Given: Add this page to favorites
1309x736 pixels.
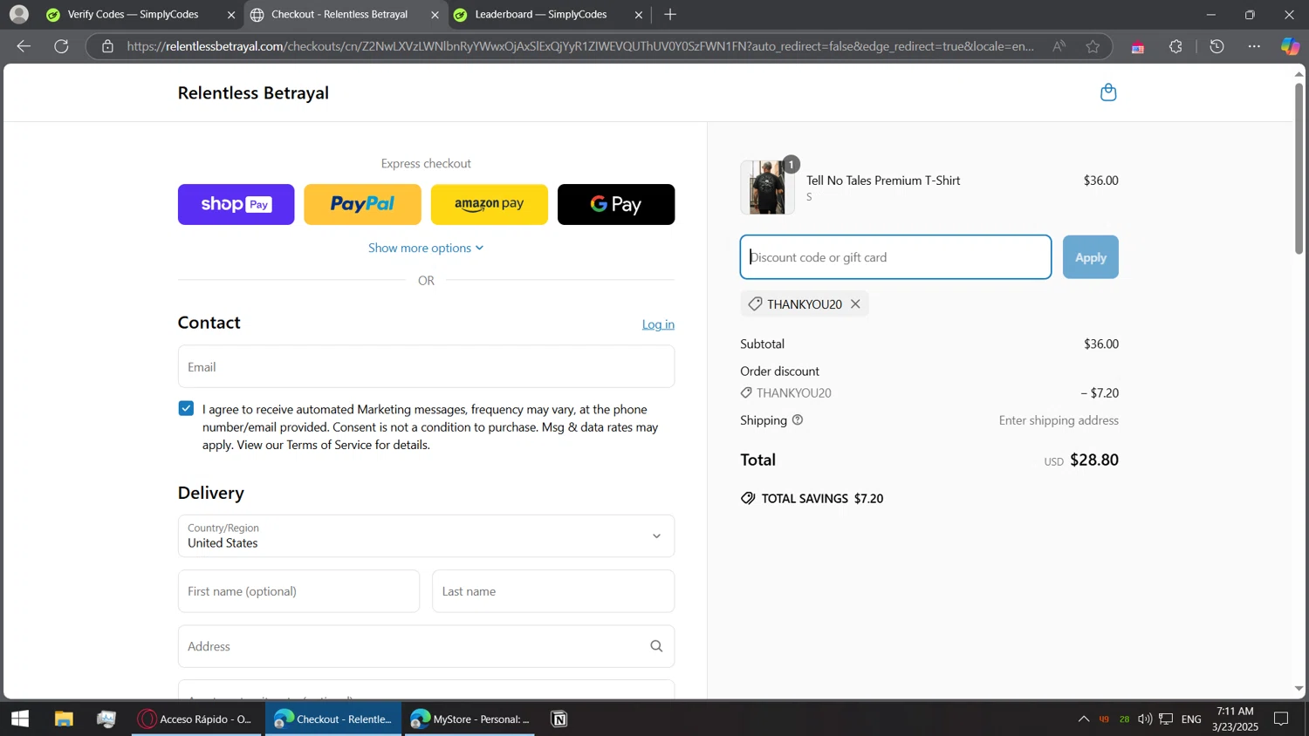Looking at the screenshot, I should (1093, 46).
